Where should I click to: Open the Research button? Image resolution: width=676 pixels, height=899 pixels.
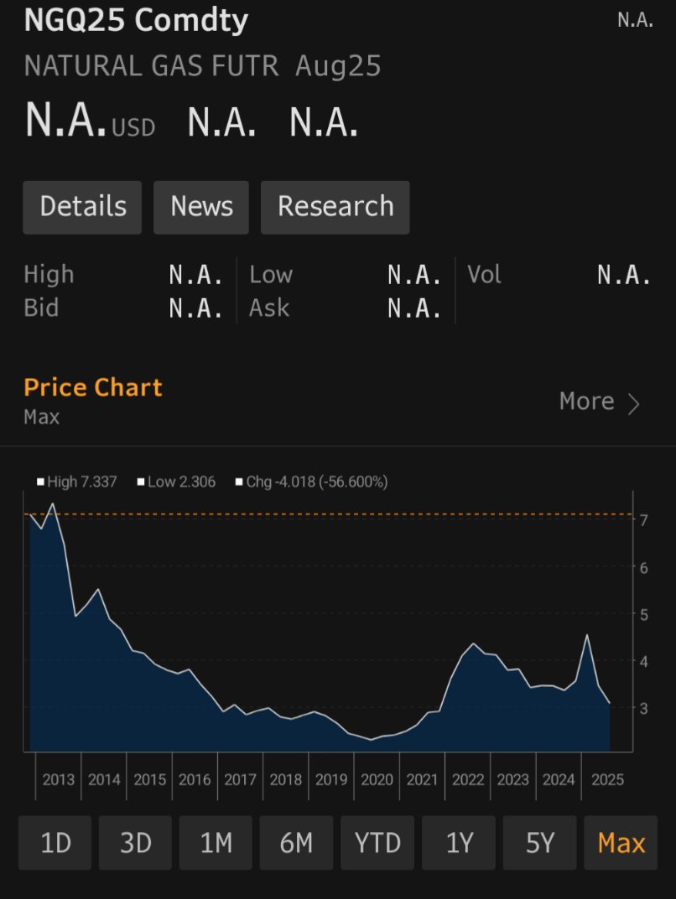(x=335, y=207)
